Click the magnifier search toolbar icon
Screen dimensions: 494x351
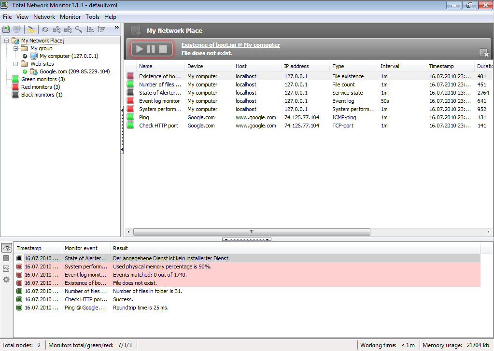click(79, 29)
